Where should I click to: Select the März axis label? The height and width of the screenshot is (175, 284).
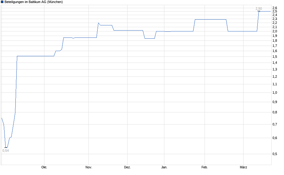tap(244, 167)
